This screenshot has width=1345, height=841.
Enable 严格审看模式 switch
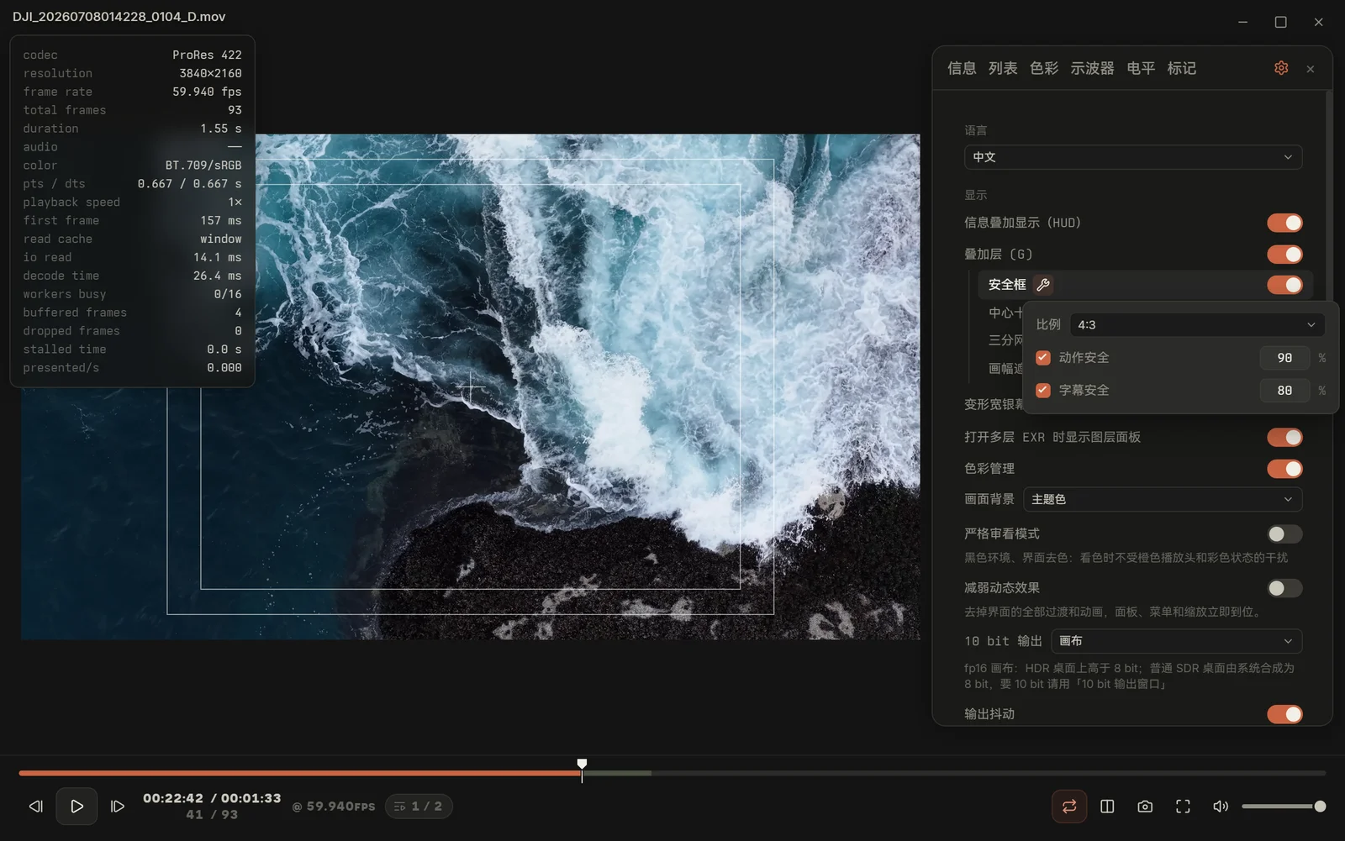point(1284,534)
